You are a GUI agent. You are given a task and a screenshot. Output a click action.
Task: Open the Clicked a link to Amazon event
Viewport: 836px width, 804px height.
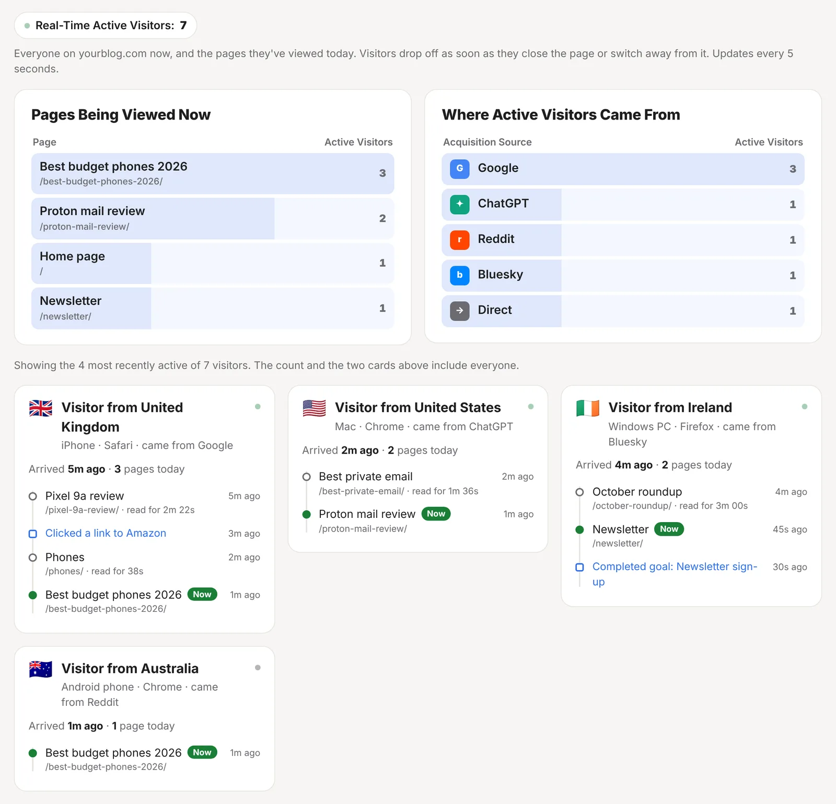click(x=106, y=533)
